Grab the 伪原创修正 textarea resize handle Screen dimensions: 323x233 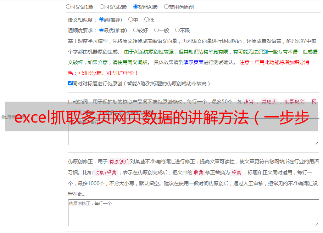[x=317, y=224]
